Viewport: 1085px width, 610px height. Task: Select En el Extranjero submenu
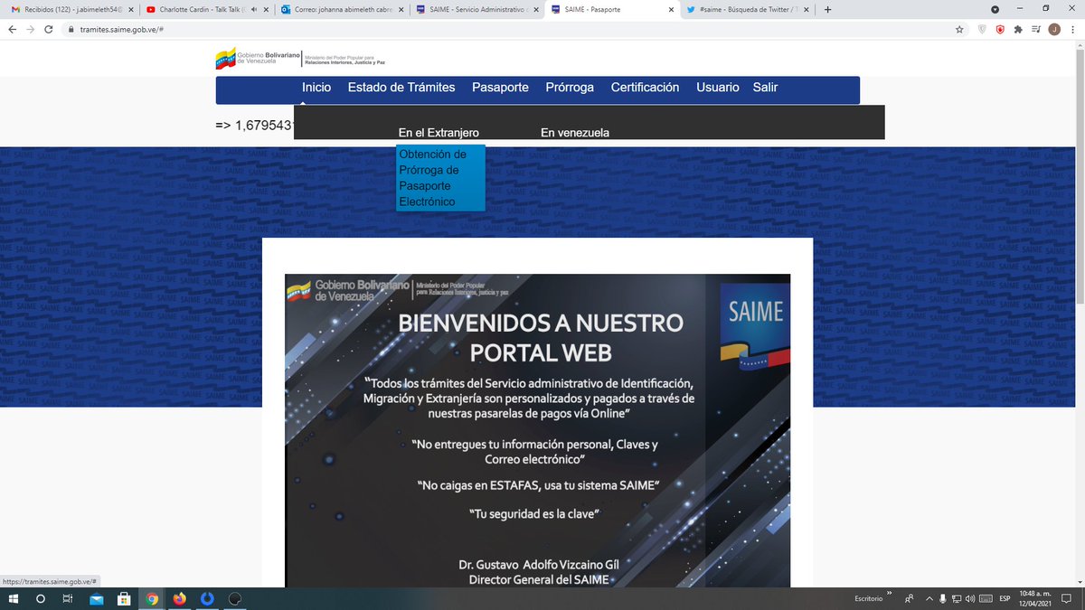tap(439, 133)
